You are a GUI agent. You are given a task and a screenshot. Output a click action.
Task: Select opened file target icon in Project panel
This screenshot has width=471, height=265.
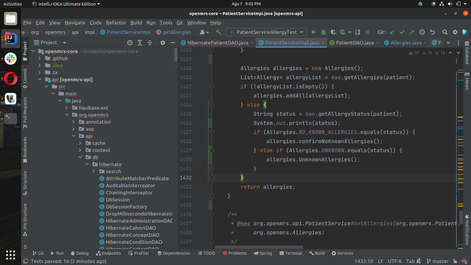coord(130,43)
